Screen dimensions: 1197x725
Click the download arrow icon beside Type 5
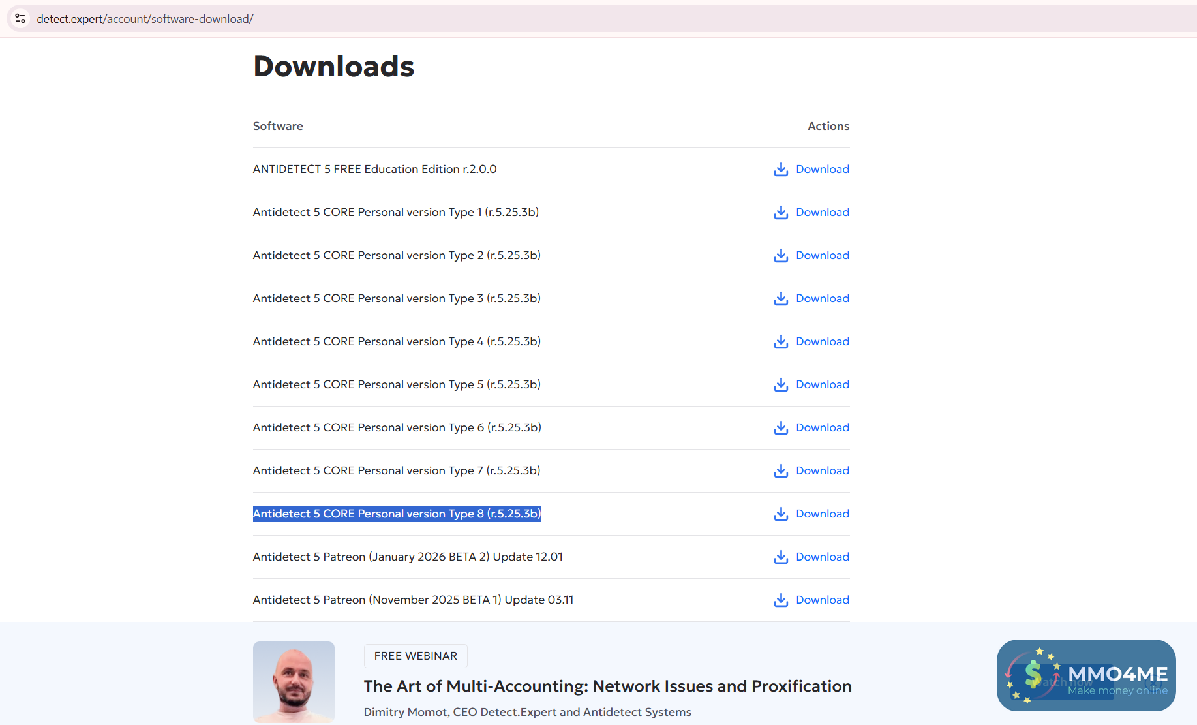[781, 385]
